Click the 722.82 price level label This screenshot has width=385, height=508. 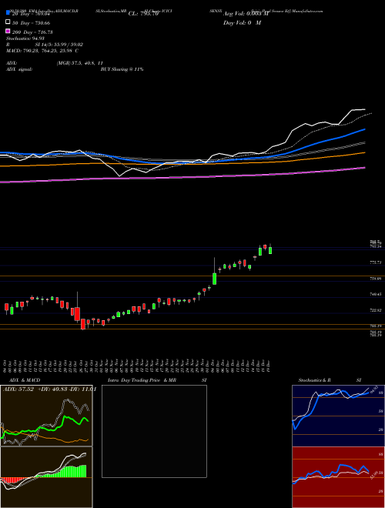pos(376,310)
